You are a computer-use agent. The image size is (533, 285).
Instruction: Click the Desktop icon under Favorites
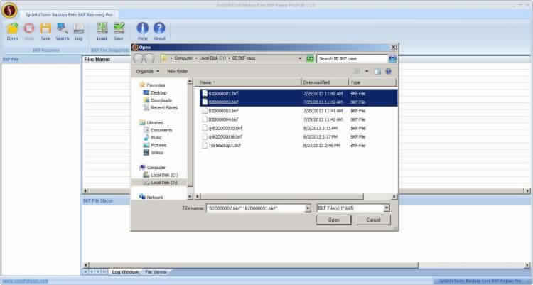pos(146,92)
